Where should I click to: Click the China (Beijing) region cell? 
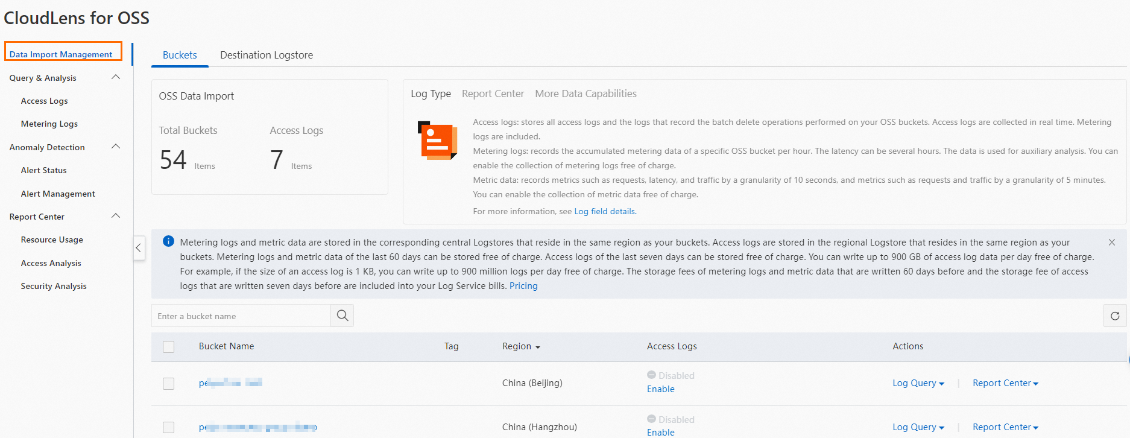point(532,383)
